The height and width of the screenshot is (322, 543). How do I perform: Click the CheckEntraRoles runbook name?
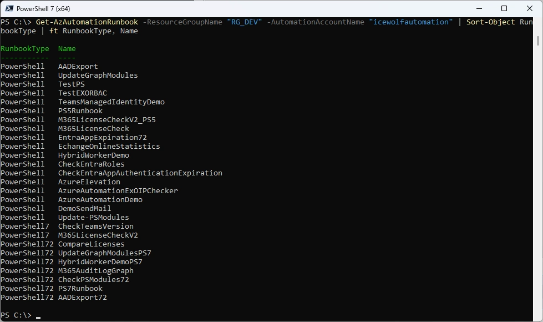(x=92, y=164)
